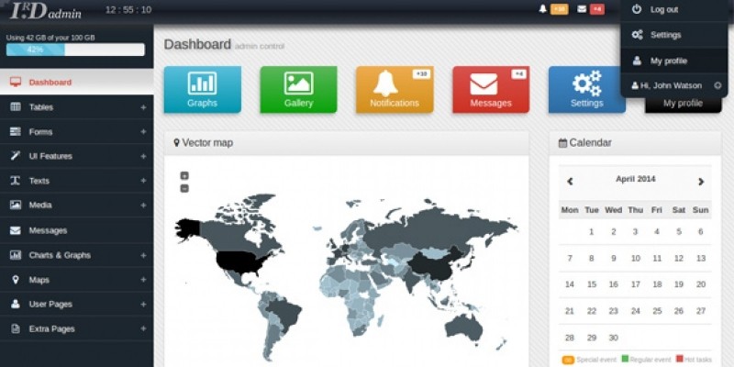Open the Hi, John Watson user dropdown
Screen dimensions: 734x367
(x=673, y=85)
